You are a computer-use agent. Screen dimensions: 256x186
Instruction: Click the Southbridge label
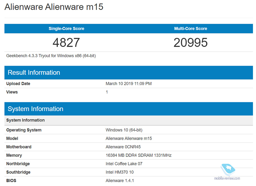click(18, 172)
